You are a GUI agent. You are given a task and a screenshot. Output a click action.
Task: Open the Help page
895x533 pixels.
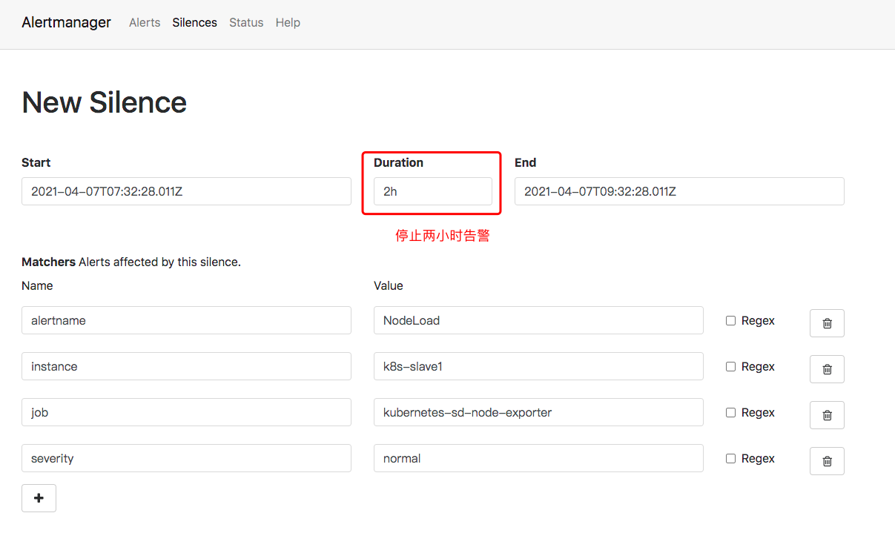pyautogui.click(x=288, y=22)
